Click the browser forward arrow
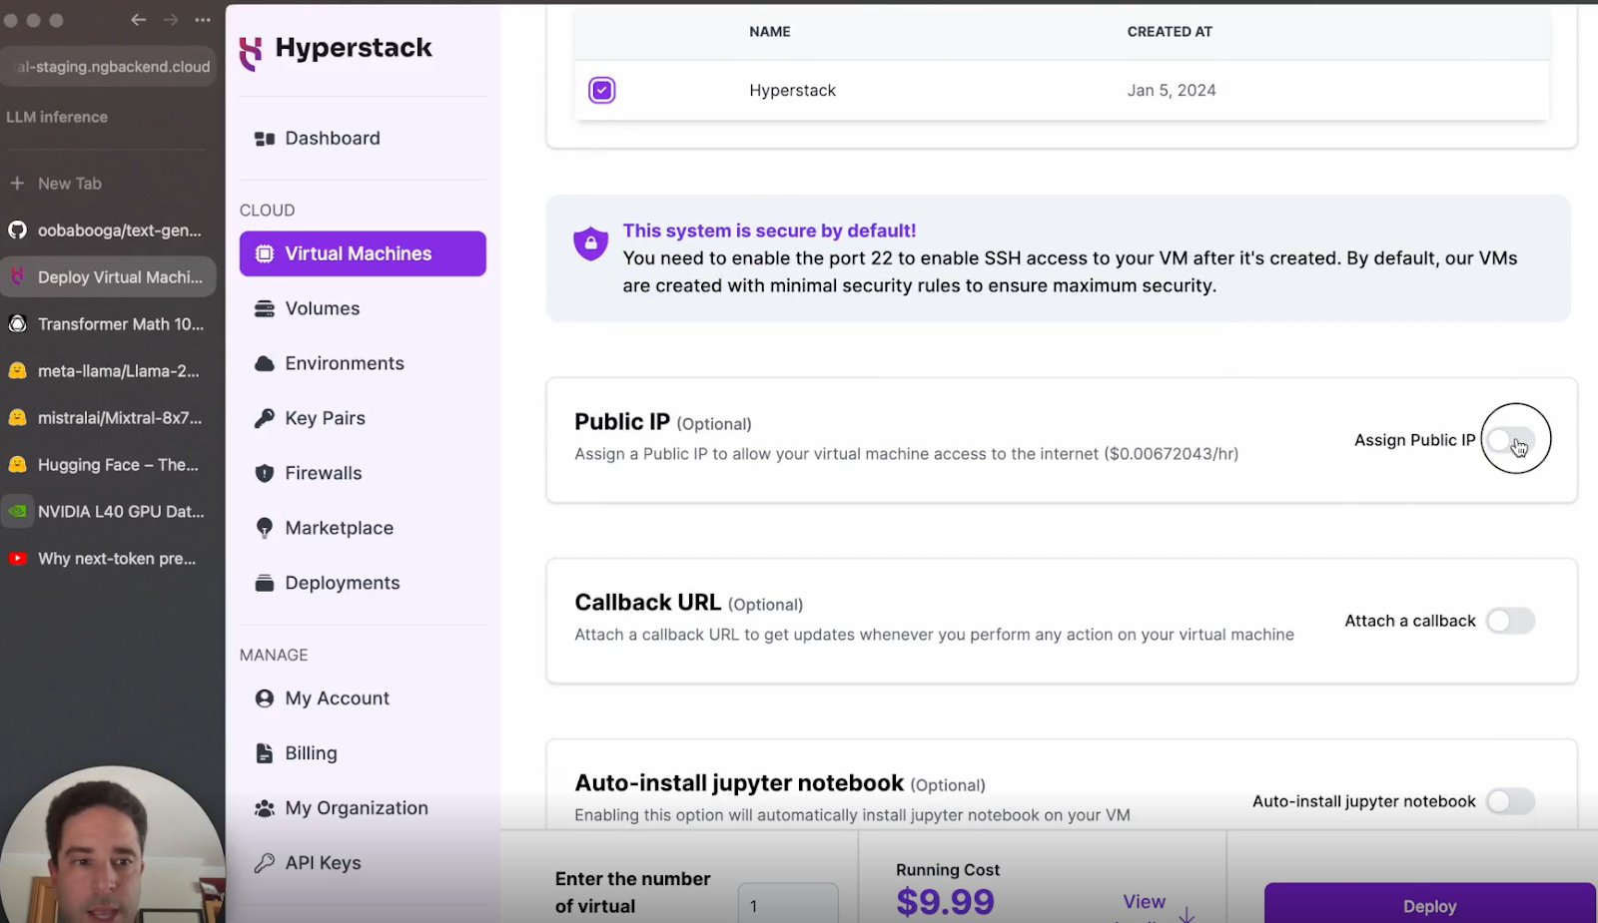1598x923 pixels. [171, 20]
